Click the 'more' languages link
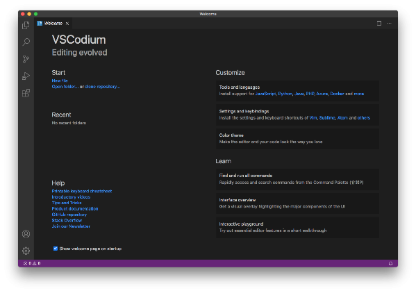The height and width of the screenshot is (293, 416). pos(359,94)
